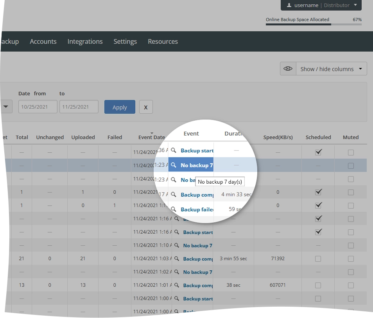Uncheck Scheduled in the 4 min 33 sec row
Screen dimensions: 373x318
pyautogui.click(x=318, y=192)
